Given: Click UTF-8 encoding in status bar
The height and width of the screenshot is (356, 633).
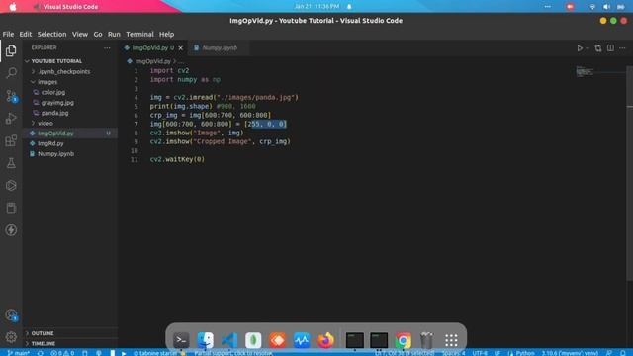Looking at the screenshot, I should pyautogui.click(x=480, y=353).
